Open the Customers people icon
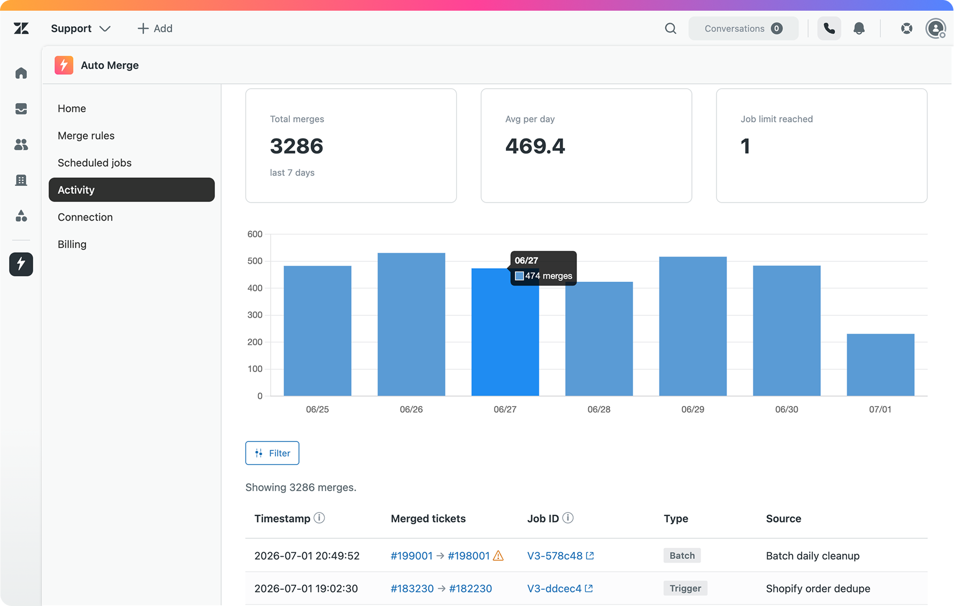This screenshot has width=954, height=606. pos(21,144)
